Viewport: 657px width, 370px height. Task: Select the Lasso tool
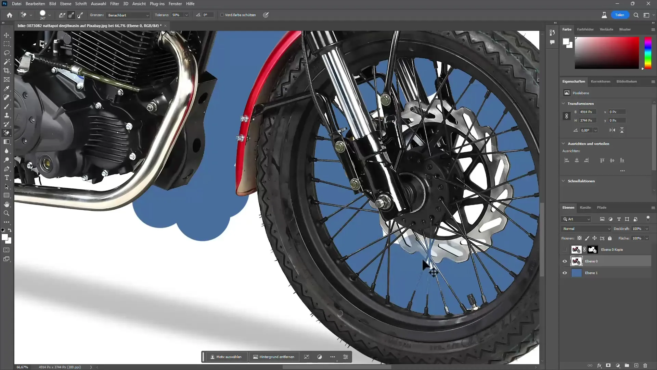pos(7,53)
